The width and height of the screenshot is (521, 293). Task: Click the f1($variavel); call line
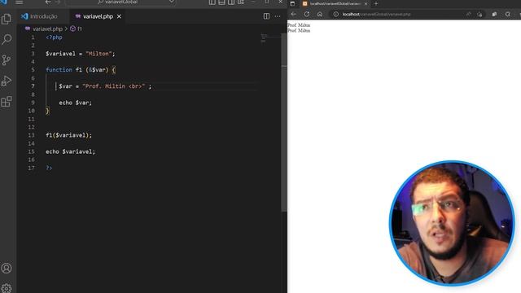pos(68,135)
